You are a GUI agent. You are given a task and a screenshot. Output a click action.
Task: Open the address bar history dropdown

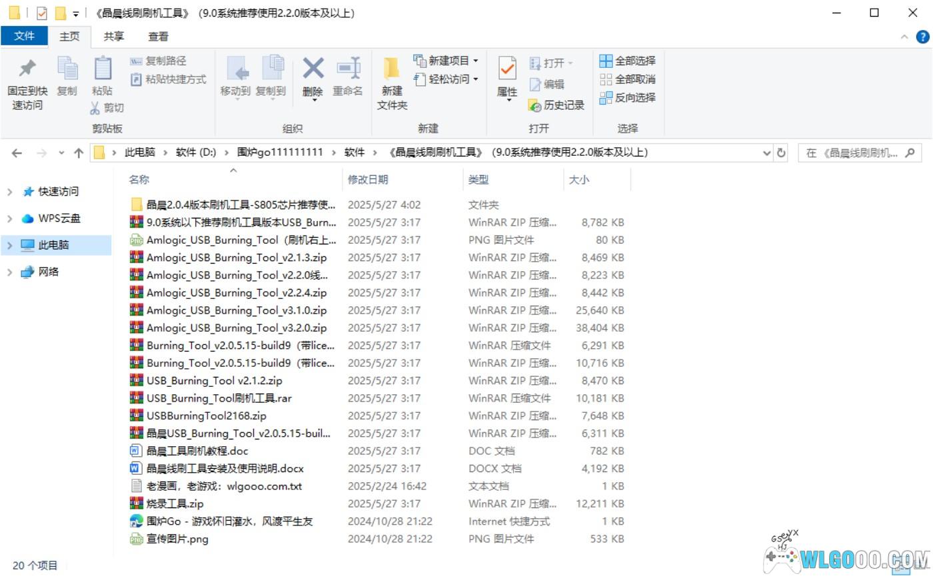point(766,152)
